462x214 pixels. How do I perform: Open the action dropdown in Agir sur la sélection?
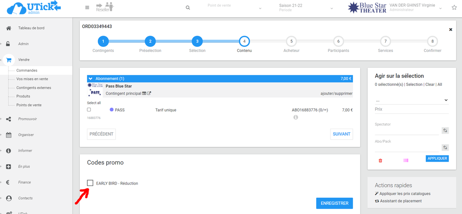[412, 101]
